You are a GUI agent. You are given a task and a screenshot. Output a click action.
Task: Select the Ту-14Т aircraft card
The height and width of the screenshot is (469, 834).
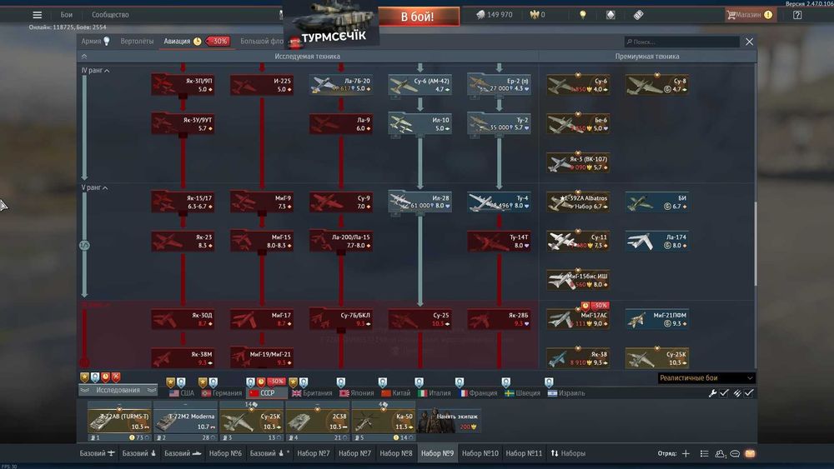click(x=499, y=241)
